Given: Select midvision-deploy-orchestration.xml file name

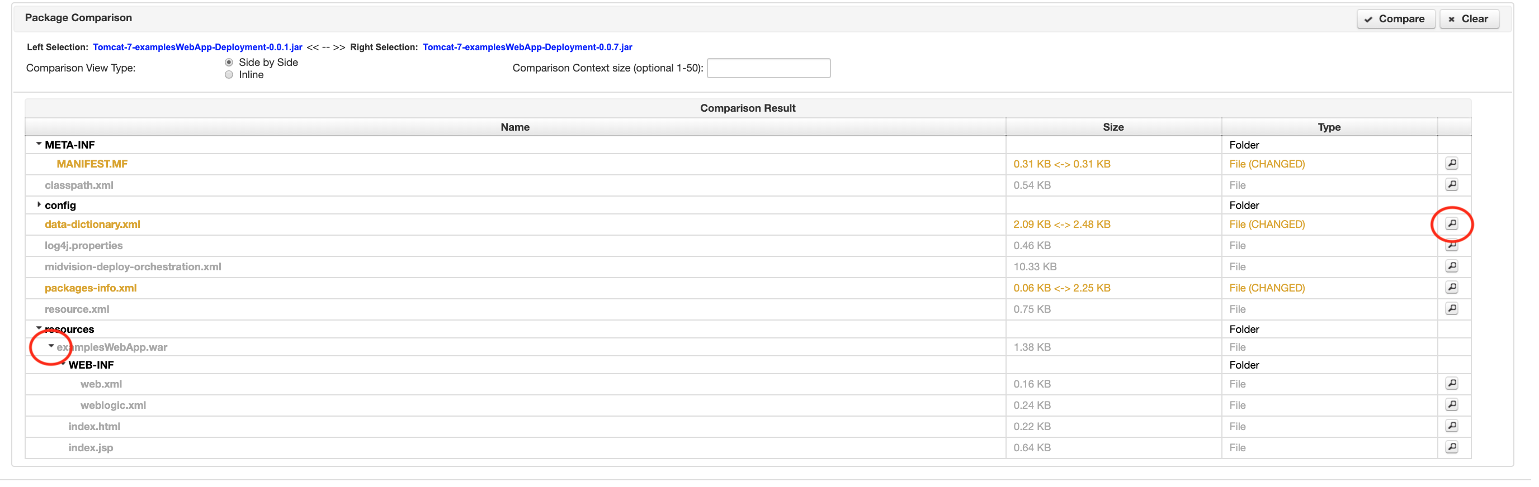Looking at the screenshot, I should click(133, 268).
